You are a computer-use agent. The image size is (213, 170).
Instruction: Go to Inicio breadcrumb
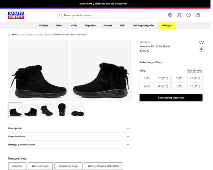coord(22,34)
